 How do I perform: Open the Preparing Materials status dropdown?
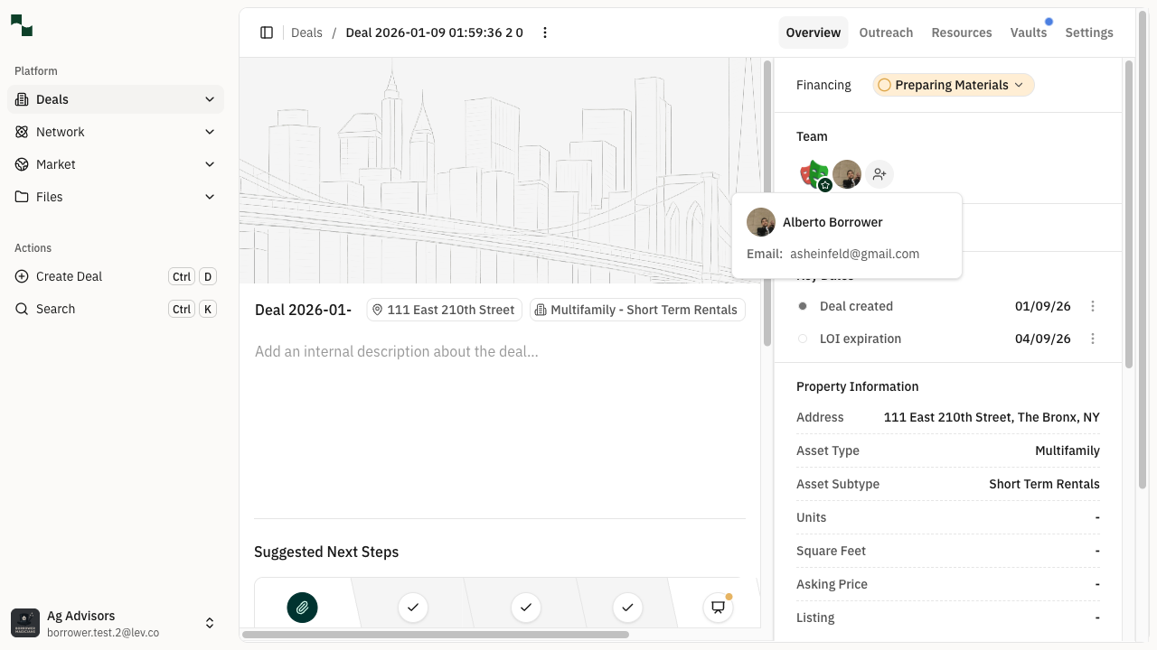pos(953,85)
